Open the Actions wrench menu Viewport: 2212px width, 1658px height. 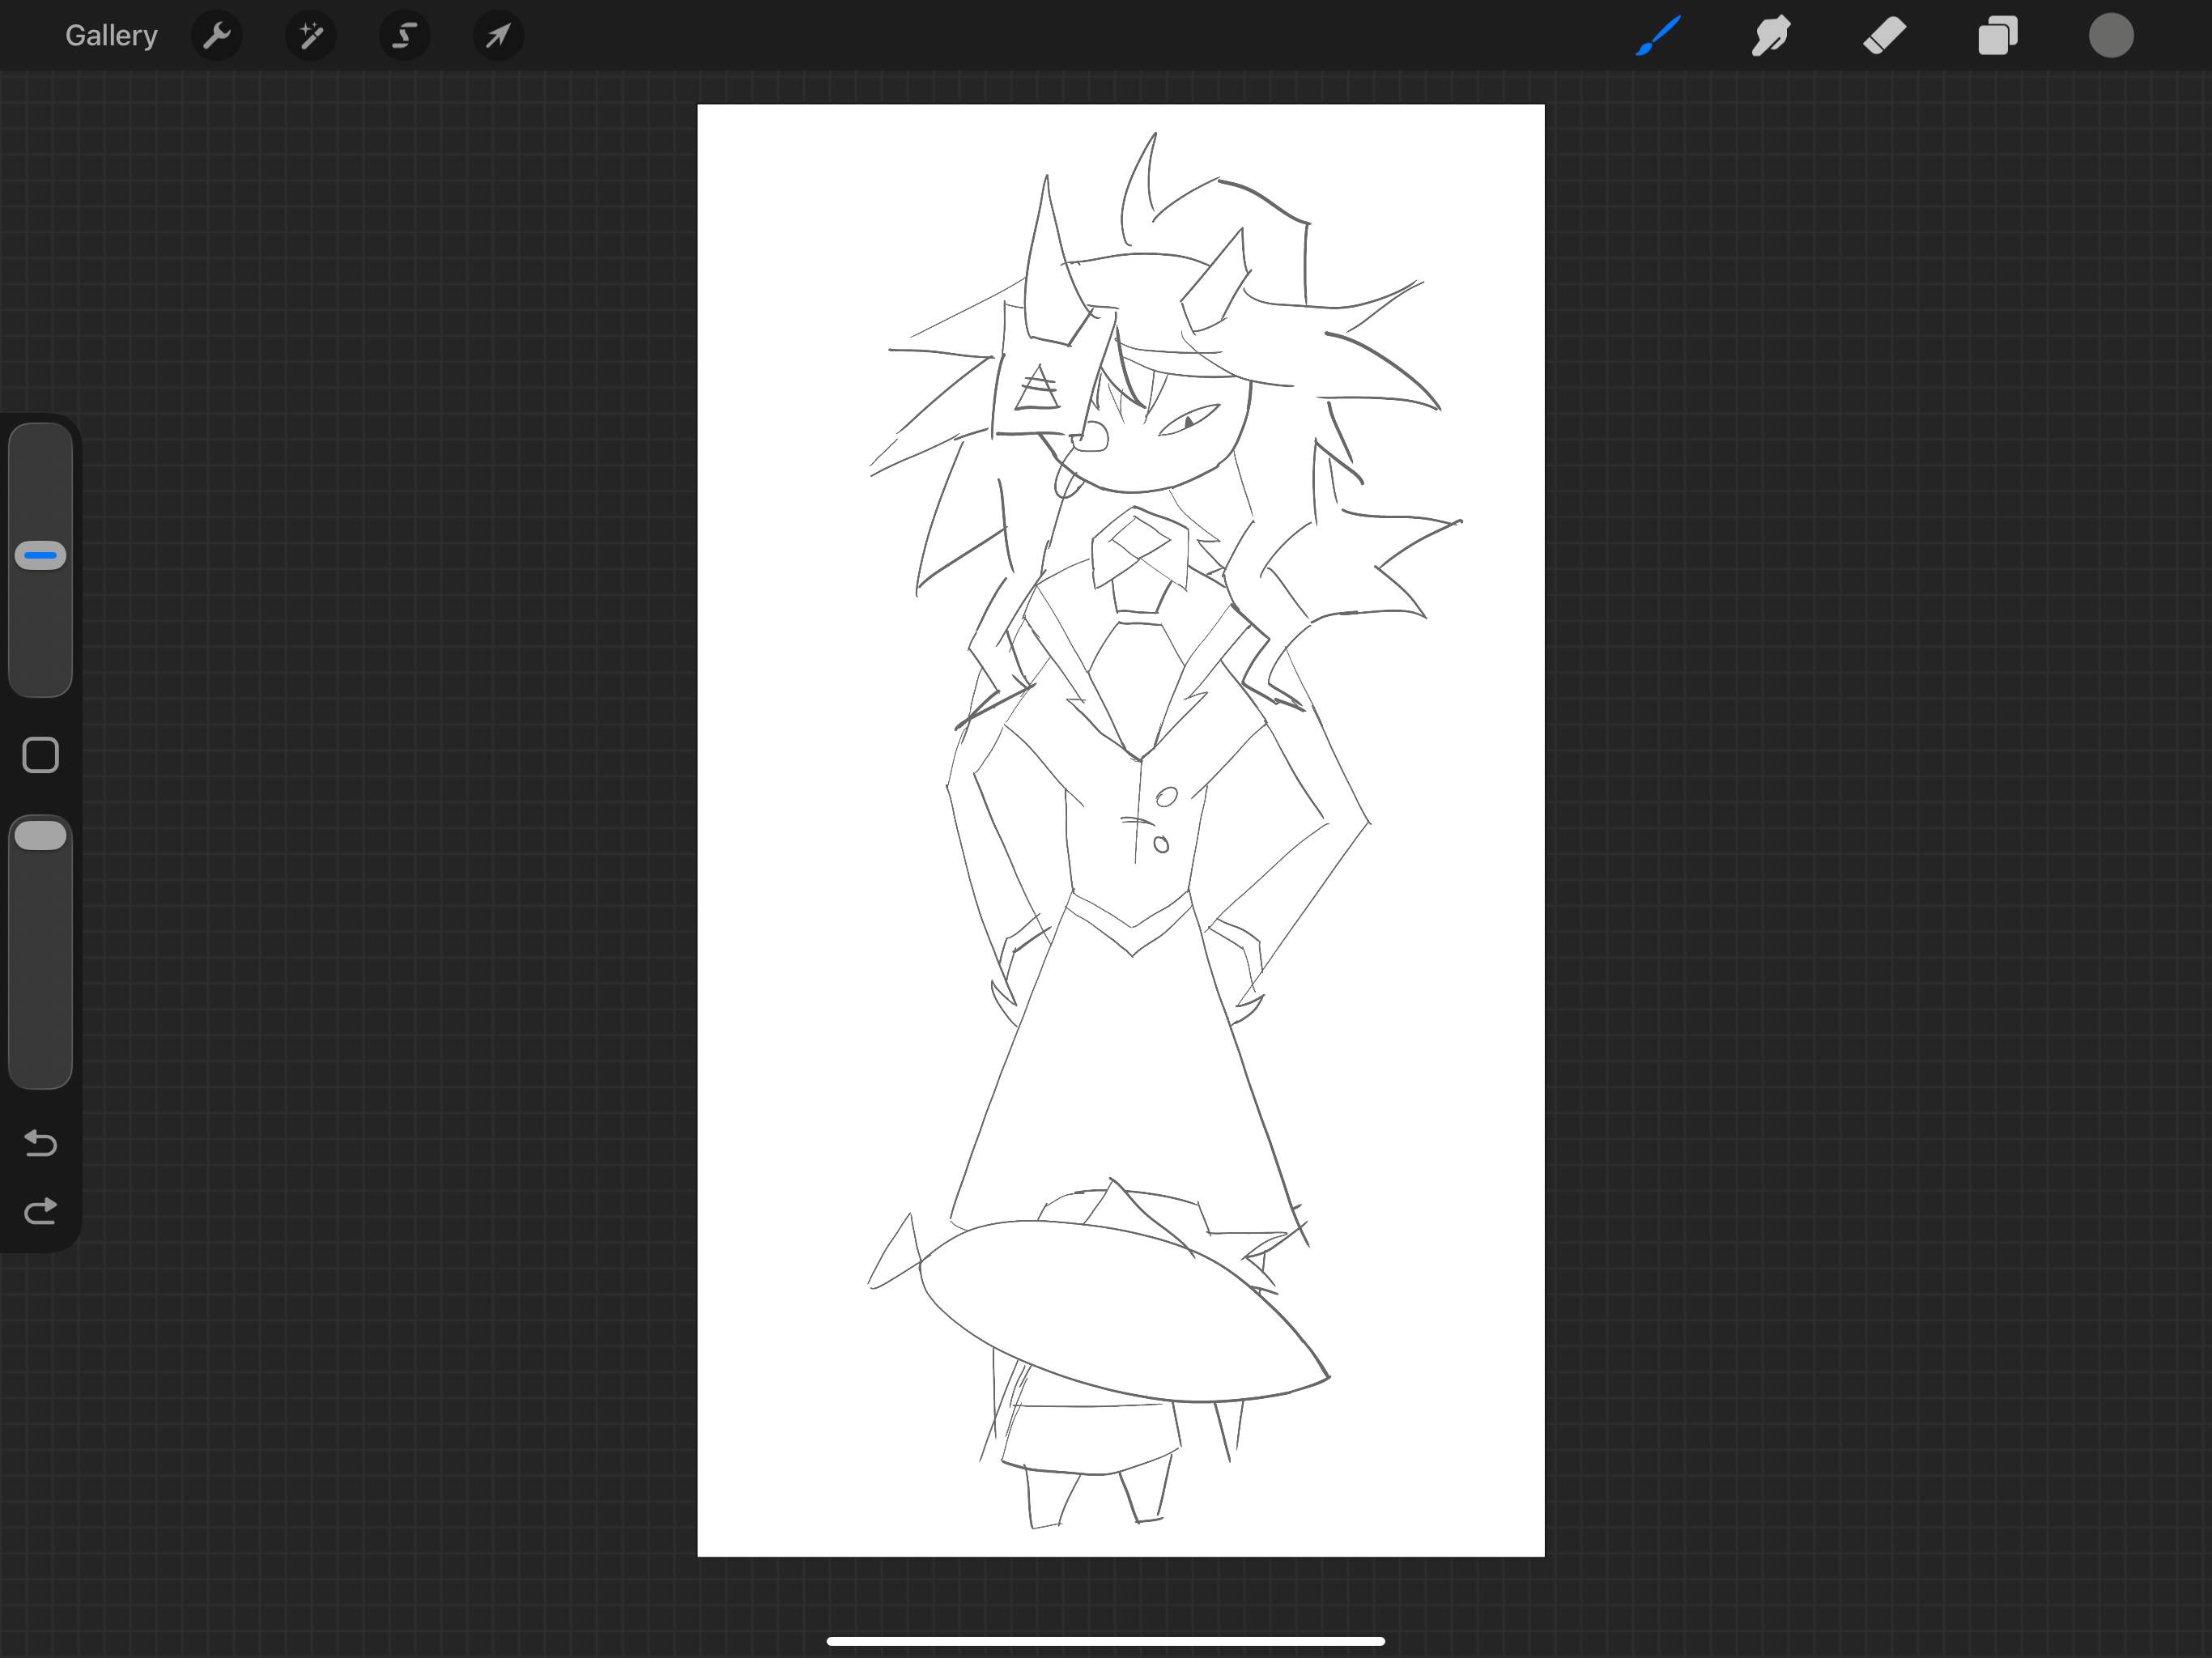(216, 36)
